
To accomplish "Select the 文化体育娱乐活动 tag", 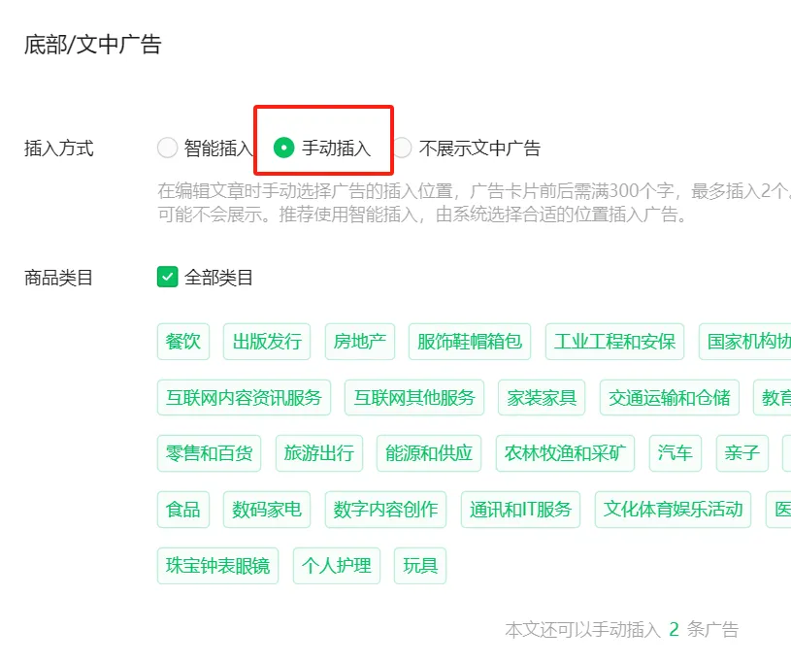I will 673,510.
